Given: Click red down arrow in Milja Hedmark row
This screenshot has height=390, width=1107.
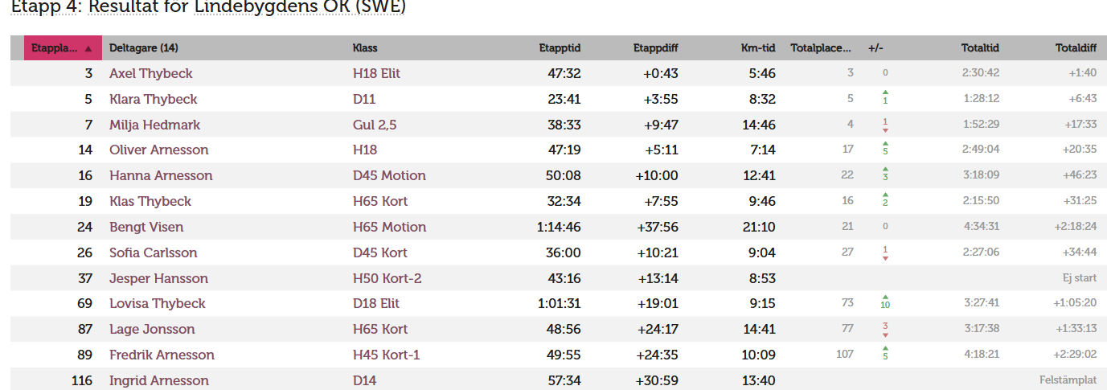Looking at the screenshot, I should 885,130.
